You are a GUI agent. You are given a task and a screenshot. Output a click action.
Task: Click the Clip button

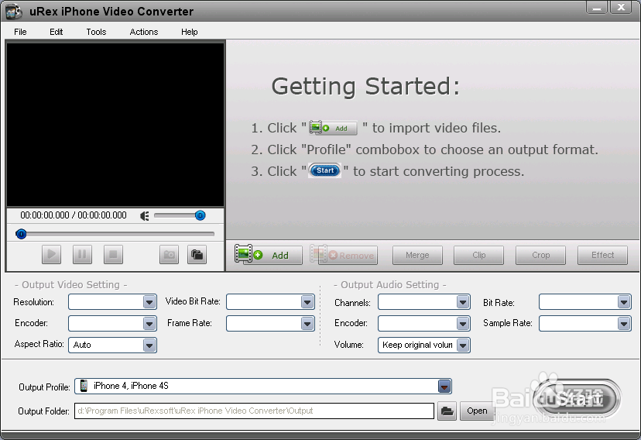pyautogui.click(x=478, y=255)
